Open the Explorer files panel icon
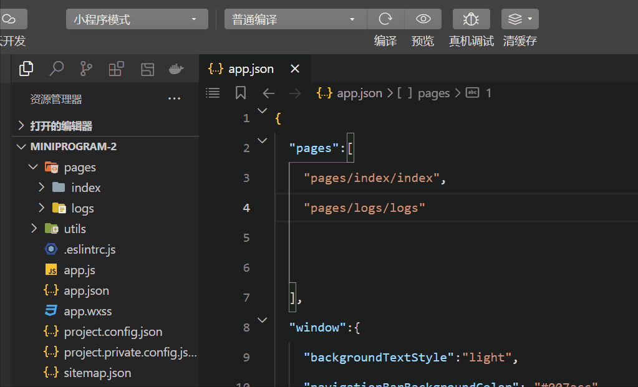 (x=26, y=69)
